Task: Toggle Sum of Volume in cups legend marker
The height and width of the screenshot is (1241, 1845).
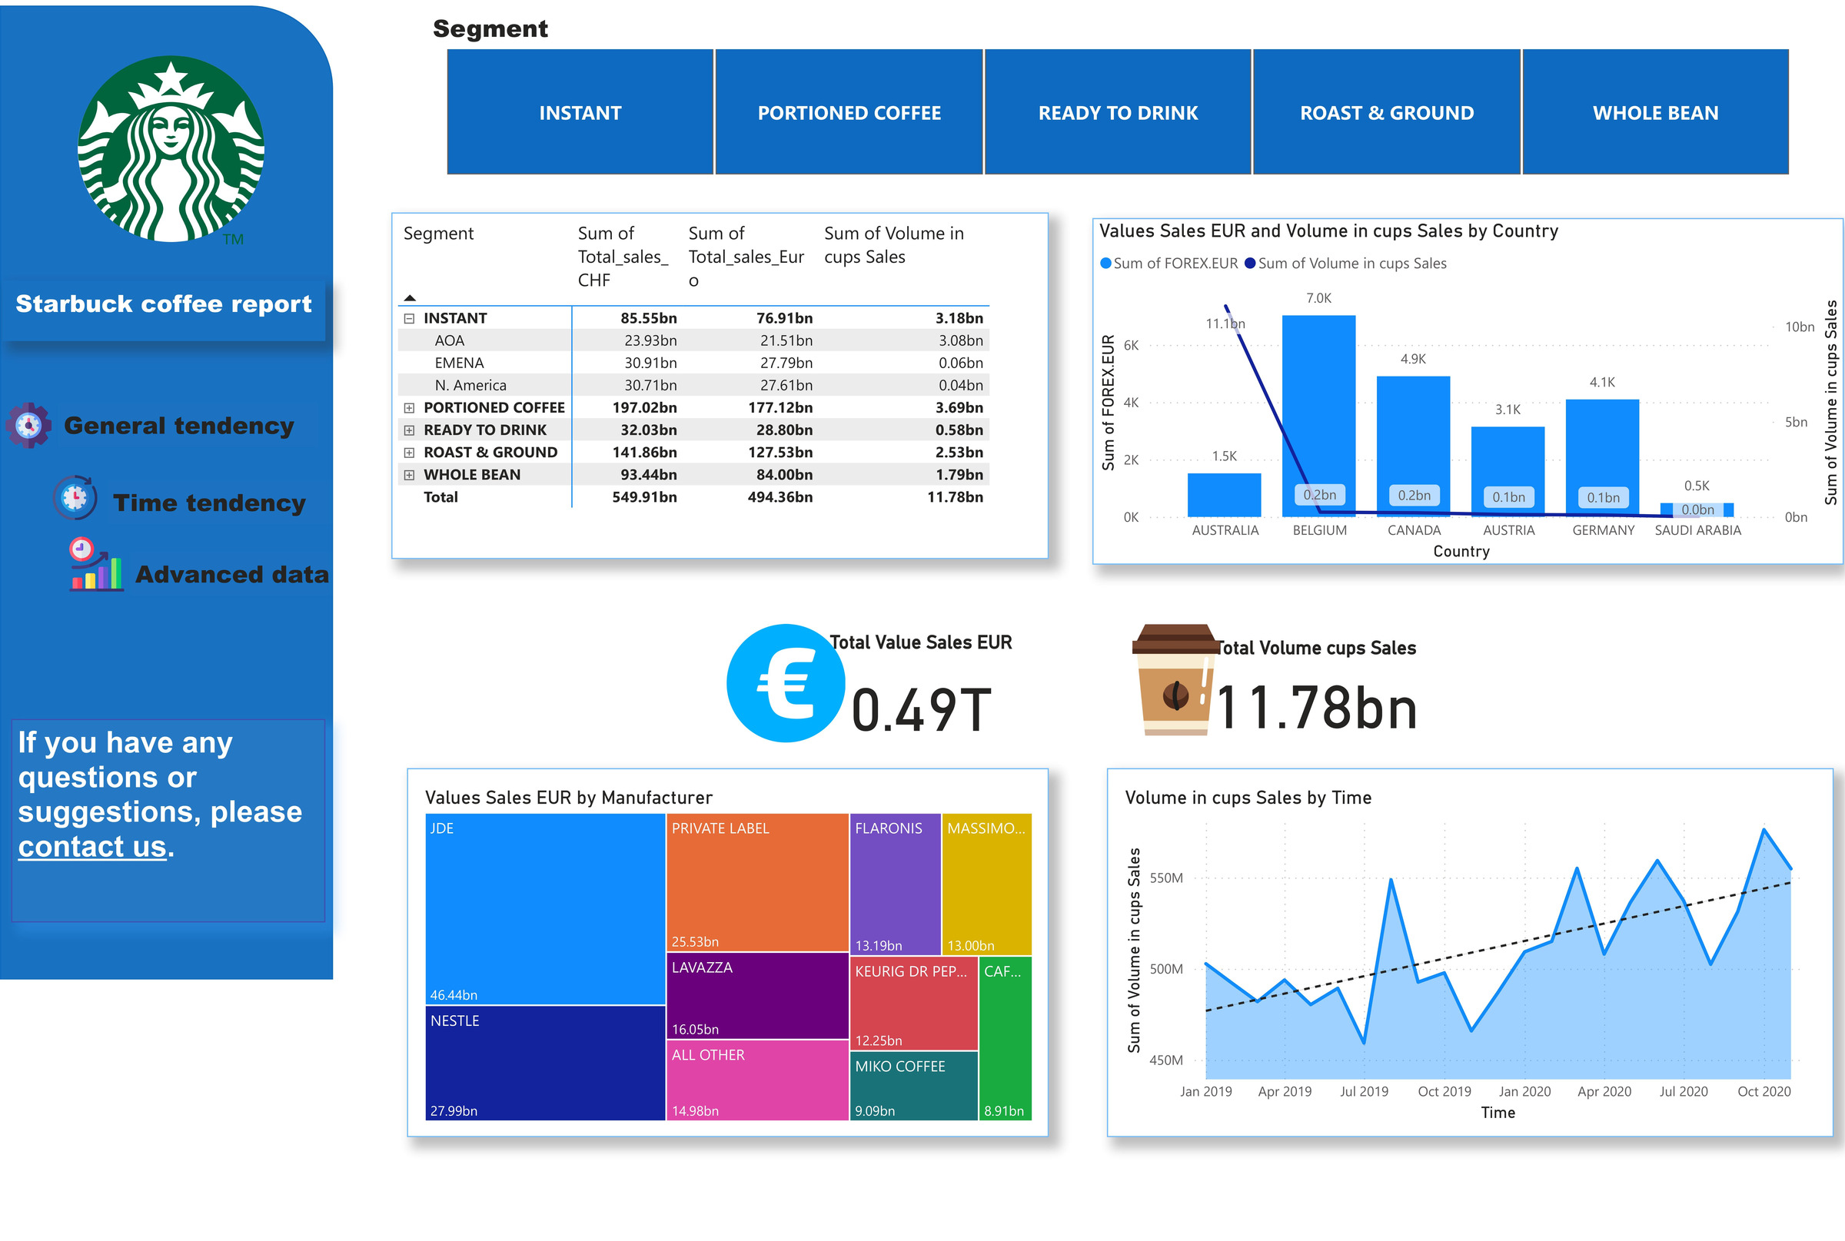Action: [1250, 264]
